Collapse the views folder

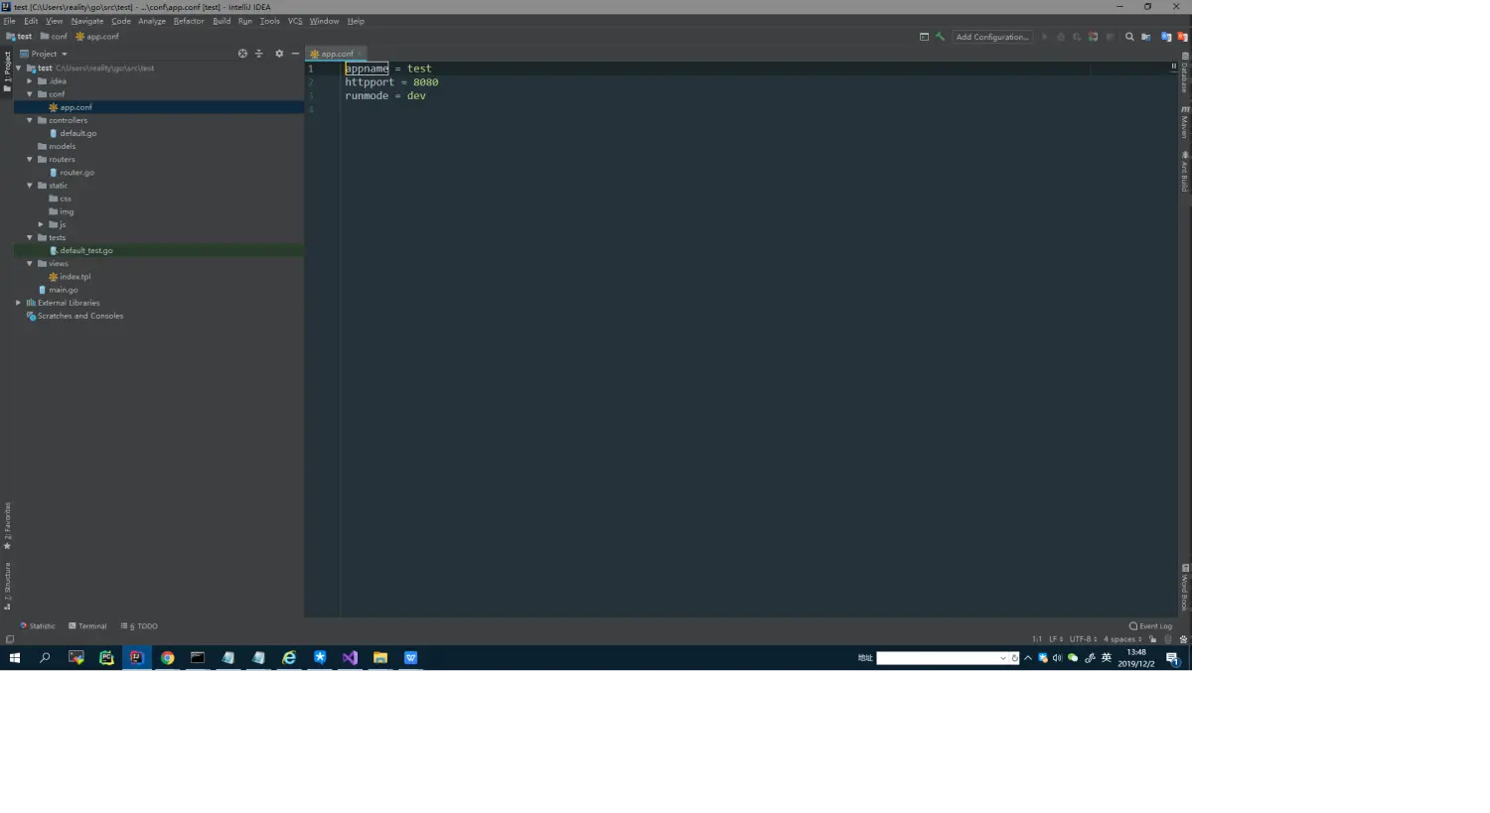point(30,263)
